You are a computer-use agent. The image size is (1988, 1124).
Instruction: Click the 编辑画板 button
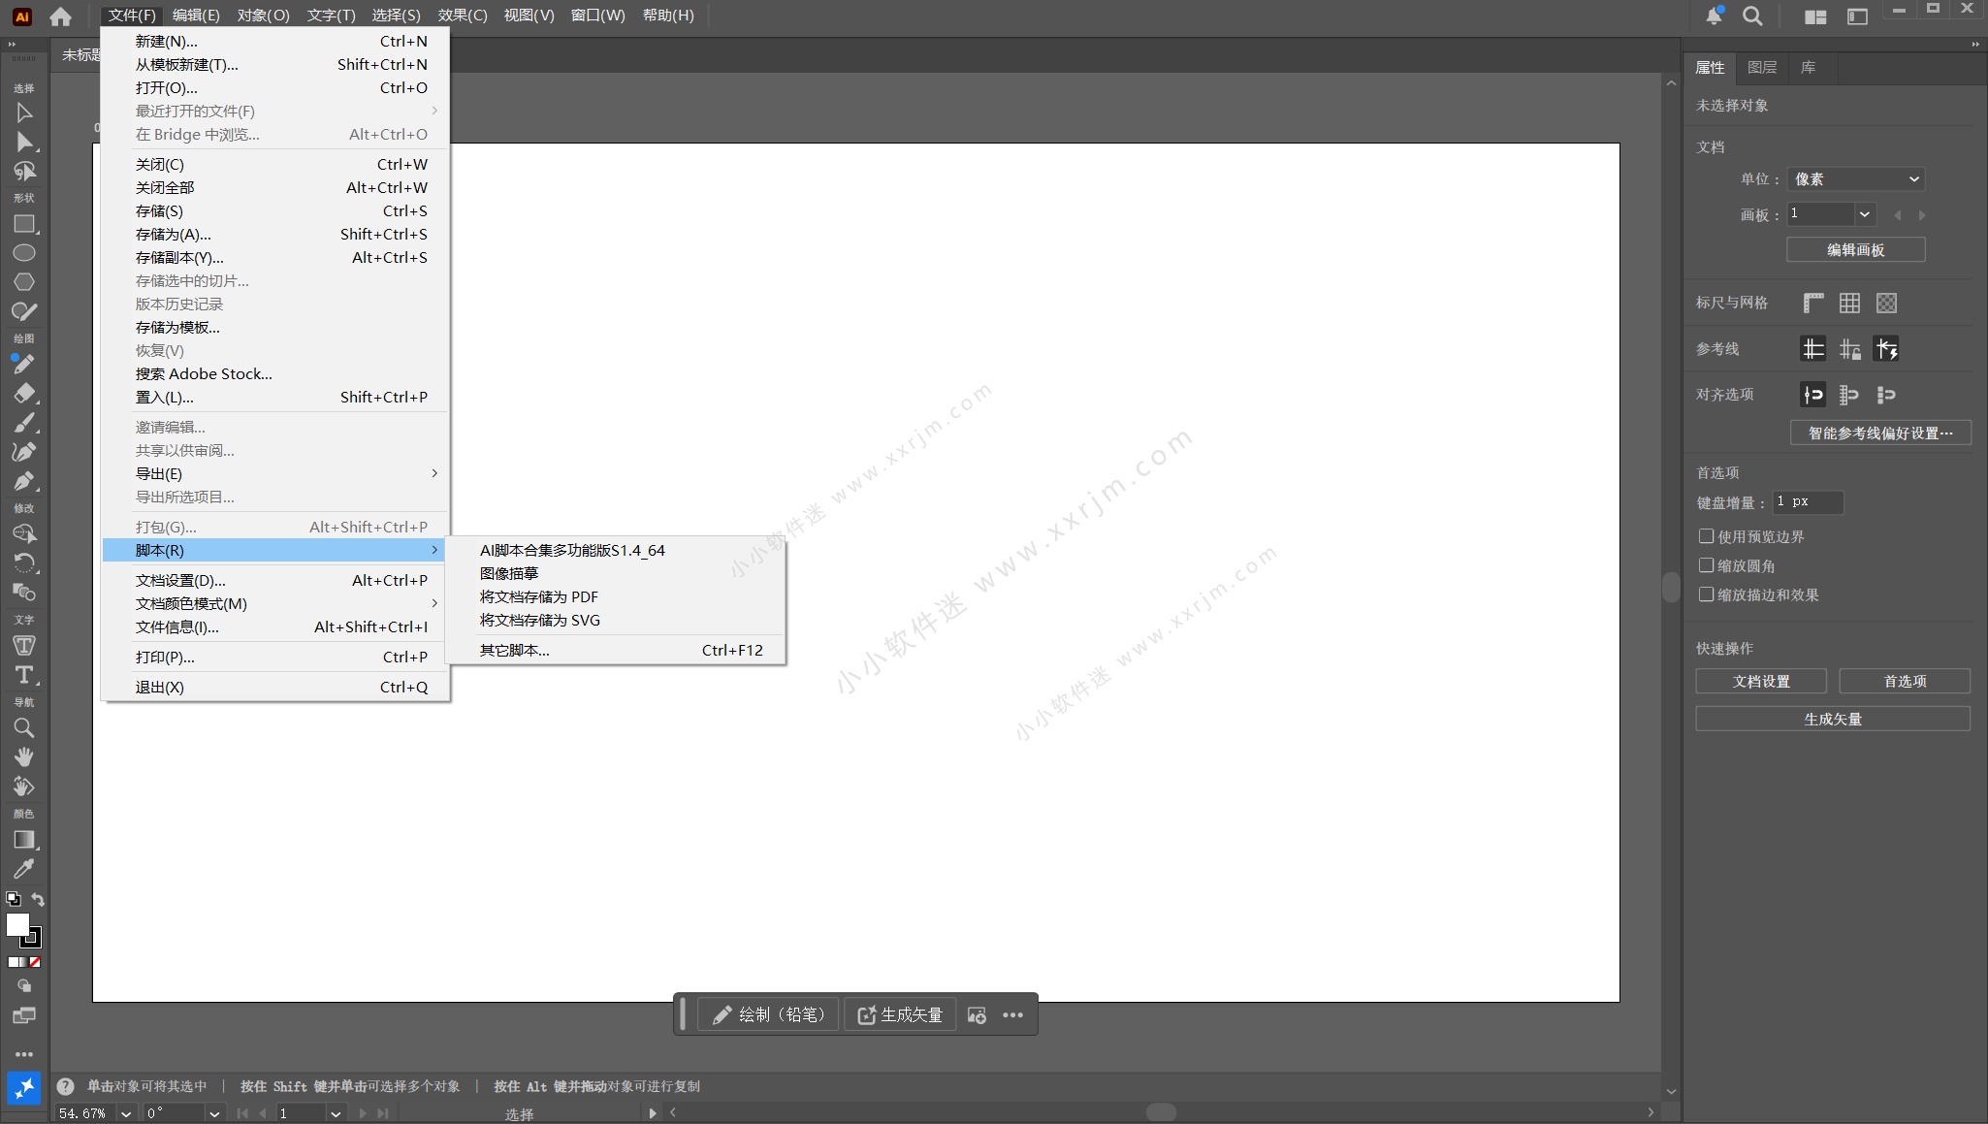tap(1855, 250)
